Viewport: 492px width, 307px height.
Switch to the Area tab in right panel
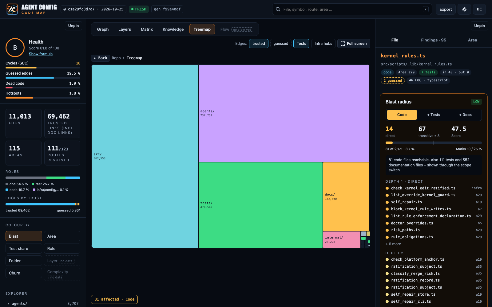click(x=472, y=40)
